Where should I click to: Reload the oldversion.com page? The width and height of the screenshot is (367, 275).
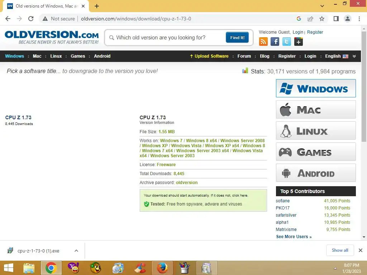pyautogui.click(x=31, y=19)
